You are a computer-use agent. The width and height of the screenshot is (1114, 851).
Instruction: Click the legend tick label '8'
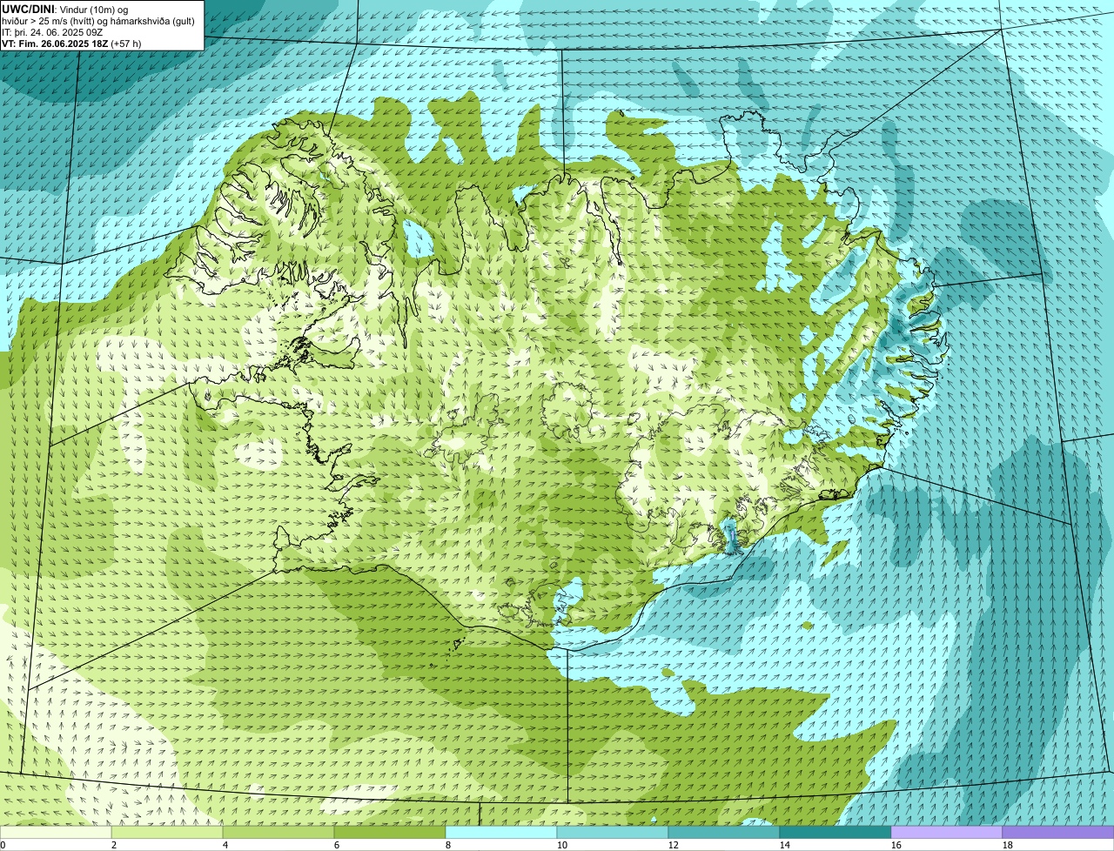coord(448,845)
